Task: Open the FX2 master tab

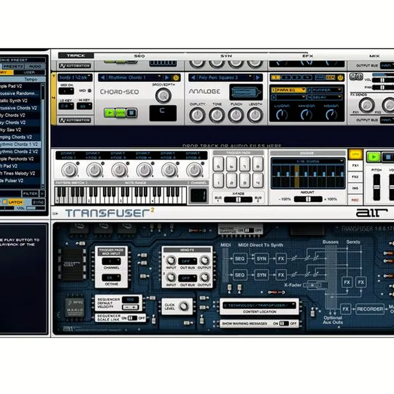Action: pyautogui.click(x=355, y=177)
